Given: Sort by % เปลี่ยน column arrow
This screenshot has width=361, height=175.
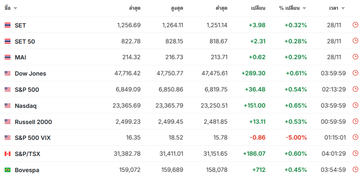Looking at the screenshot, I should (x=304, y=8).
